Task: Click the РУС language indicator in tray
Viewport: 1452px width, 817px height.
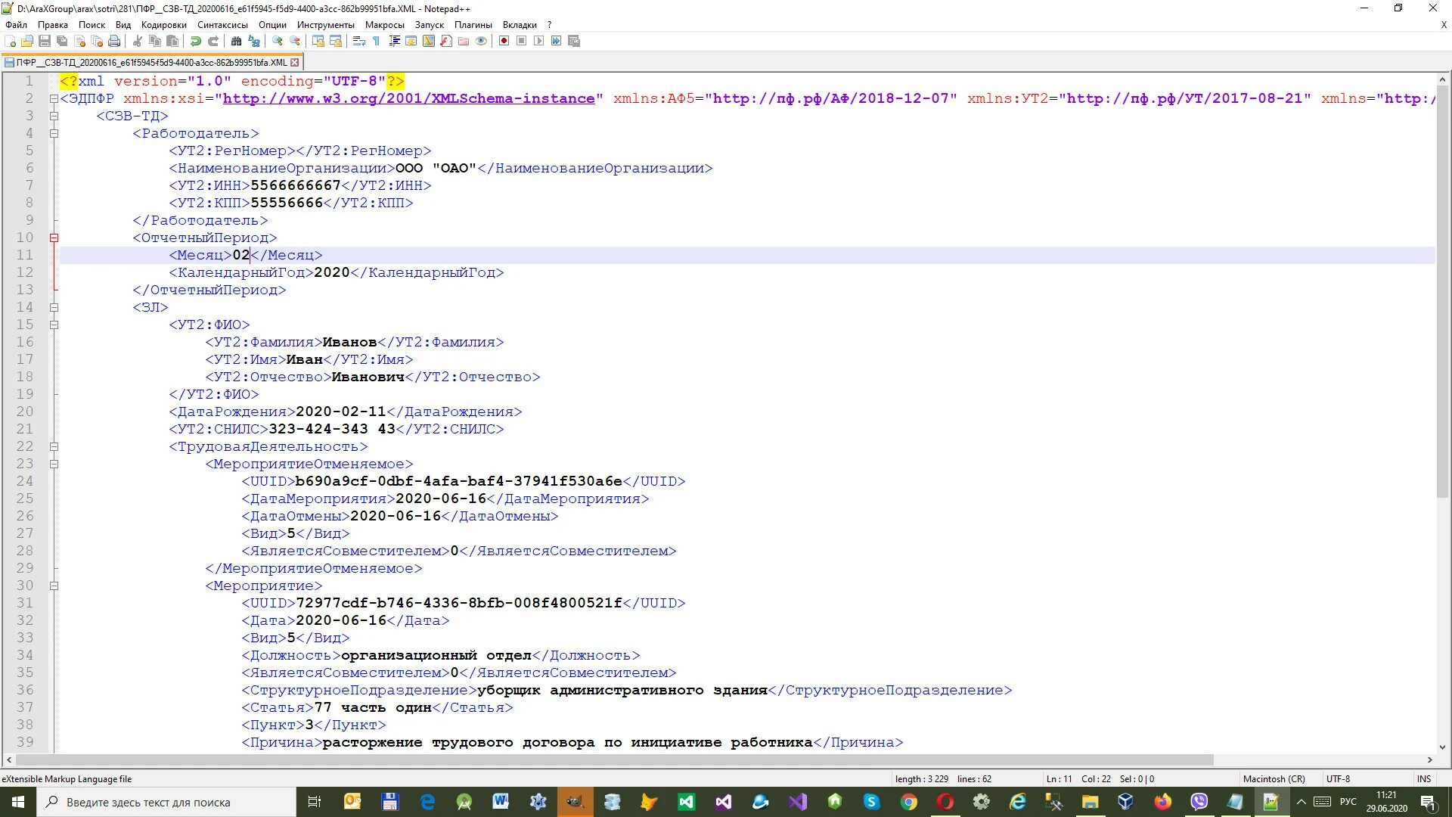Action: (1348, 802)
